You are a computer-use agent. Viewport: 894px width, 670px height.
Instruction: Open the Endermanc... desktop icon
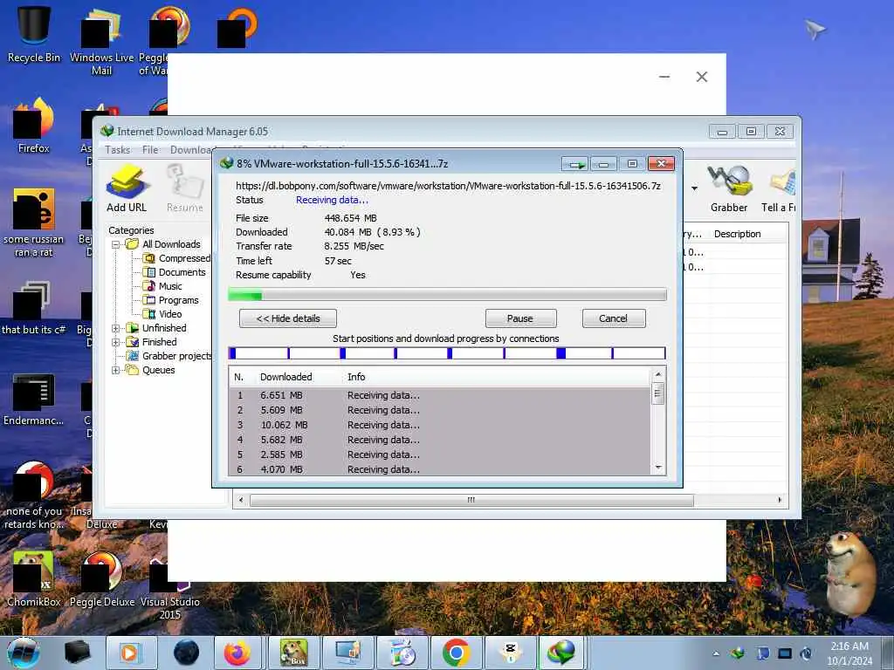34,400
